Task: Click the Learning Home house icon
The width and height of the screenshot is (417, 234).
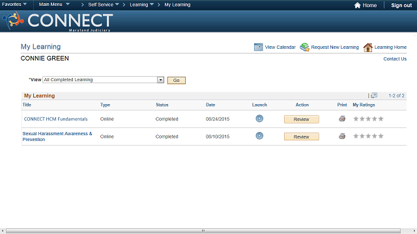Action: [367, 47]
